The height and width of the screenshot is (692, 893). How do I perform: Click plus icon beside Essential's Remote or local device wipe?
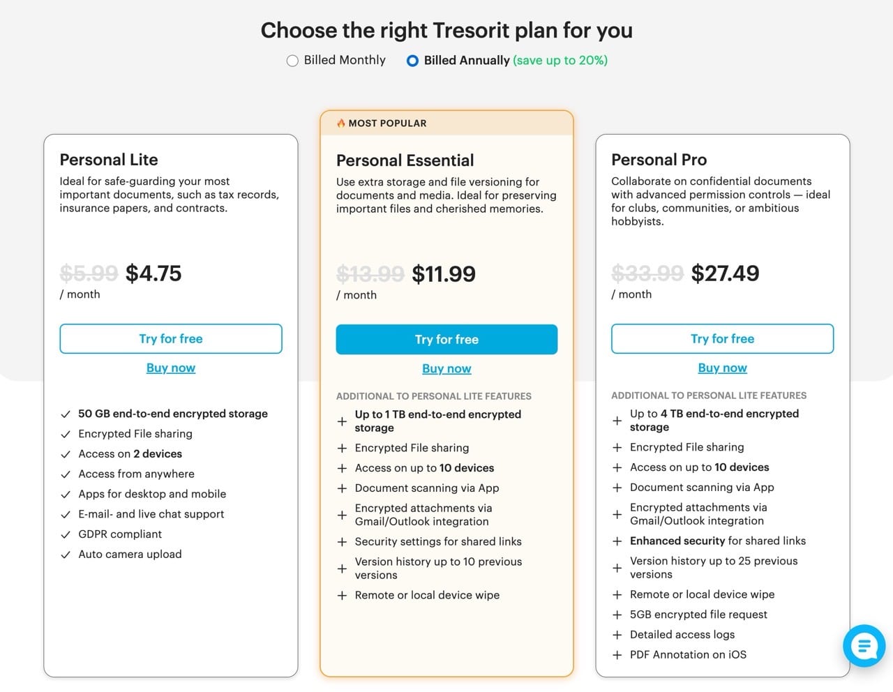(x=342, y=596)
